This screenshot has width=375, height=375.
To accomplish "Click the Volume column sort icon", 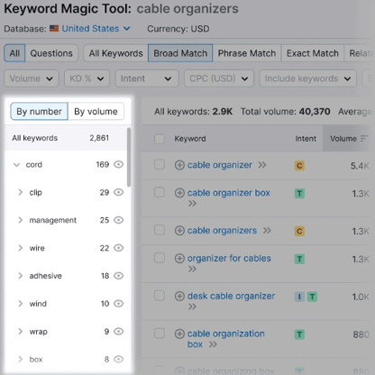I will pyautogui.click(x=364, y=139).
